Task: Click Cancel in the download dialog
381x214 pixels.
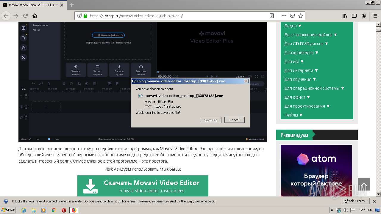Action: click(x=235, y=120)
